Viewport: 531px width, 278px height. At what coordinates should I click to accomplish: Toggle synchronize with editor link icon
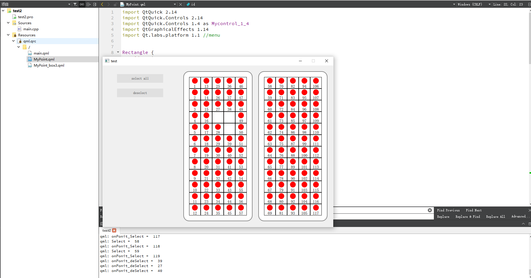point(82,4)
